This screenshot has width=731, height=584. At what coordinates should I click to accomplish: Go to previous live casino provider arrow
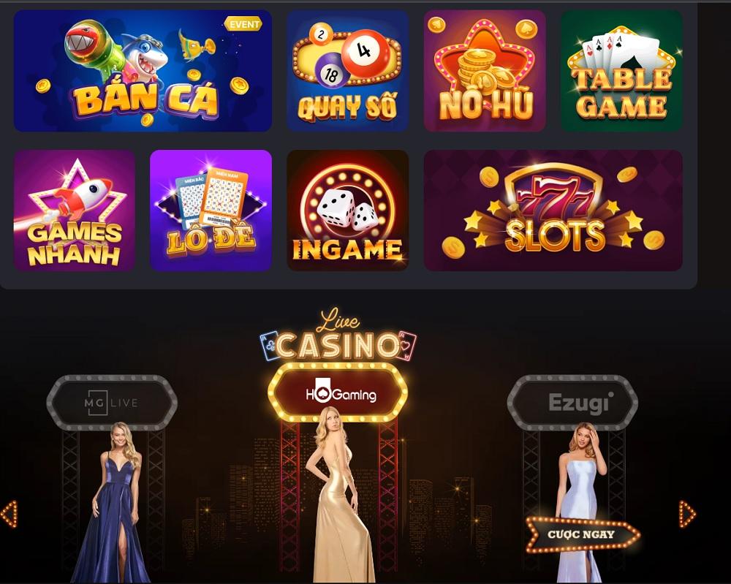[9, 514]
